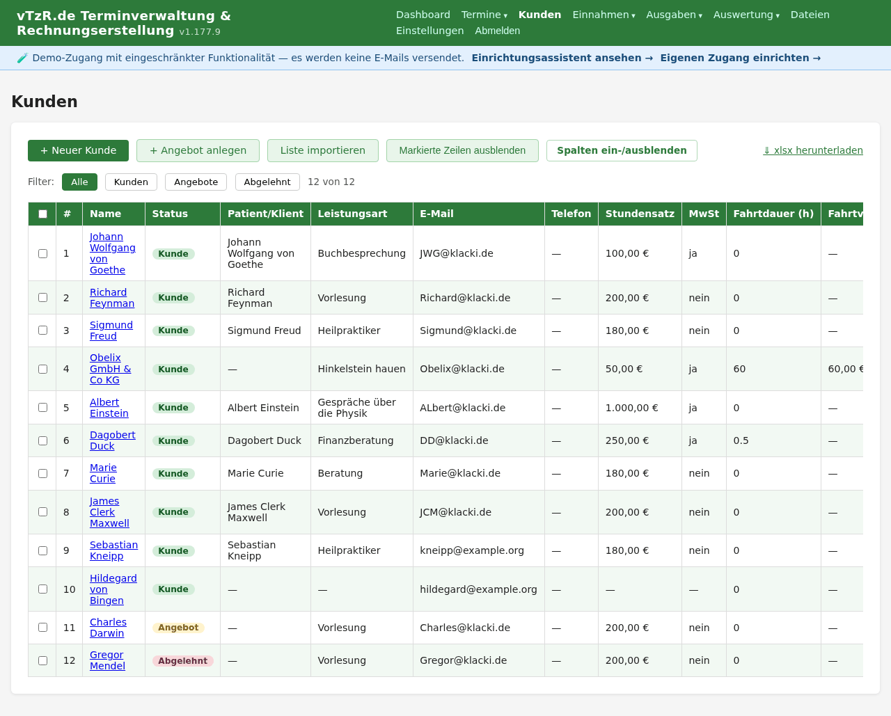Screen dimensions: 891x716
Task: Check the James Clerk Maxwell row checkbox
Action: [42, 511]
